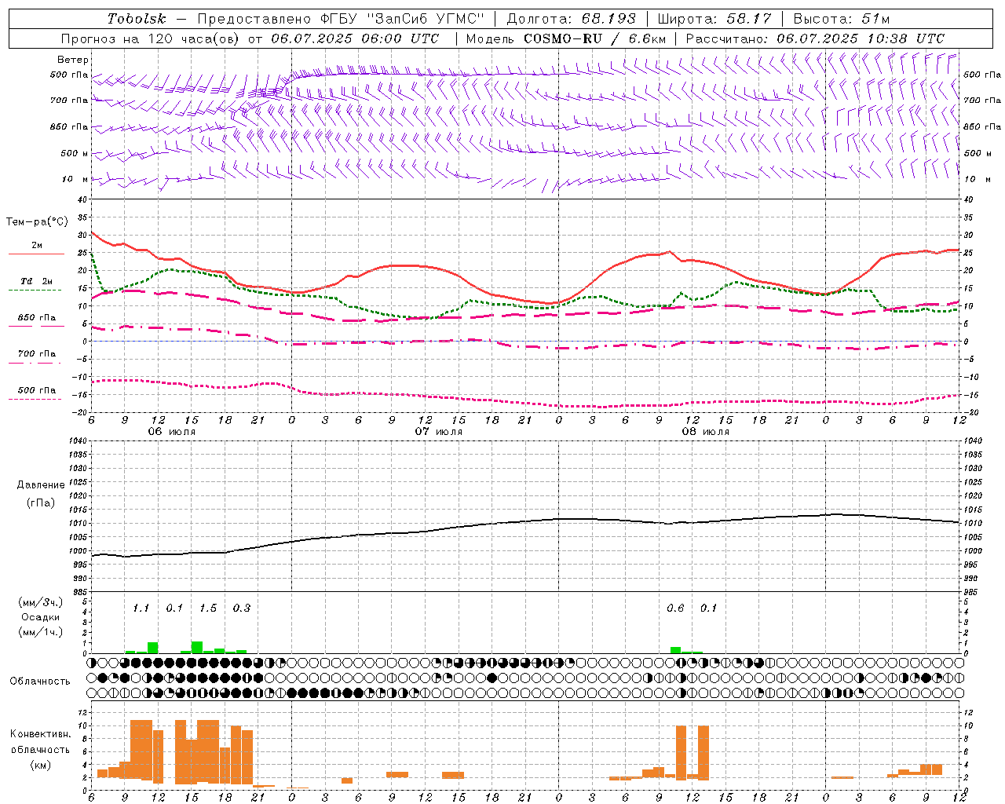1005x804 pixels.
Task: Click the Модель COSMO-RU / 6.6км label
Action: click(x=566, y=38)
